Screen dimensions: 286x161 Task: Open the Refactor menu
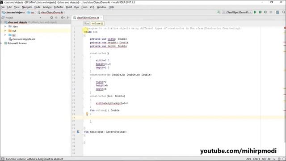pos(59,7)
